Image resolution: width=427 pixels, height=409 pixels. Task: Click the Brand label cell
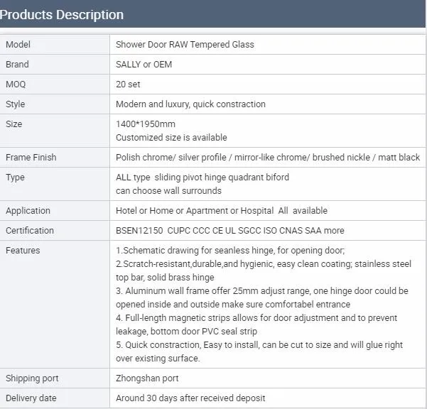(17, 65)
